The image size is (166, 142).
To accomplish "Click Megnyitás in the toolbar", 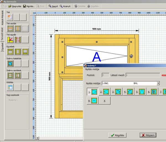I will (15, 6).
